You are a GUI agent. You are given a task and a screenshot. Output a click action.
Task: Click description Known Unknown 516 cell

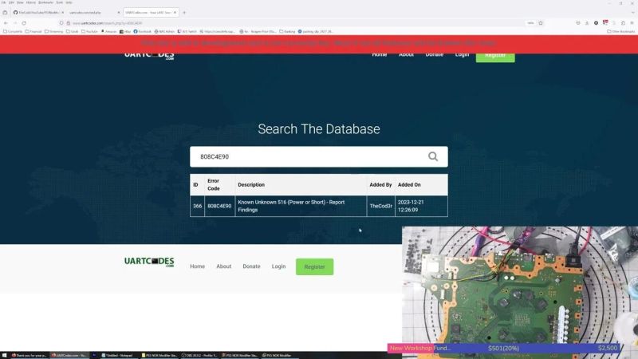point(301,206)
